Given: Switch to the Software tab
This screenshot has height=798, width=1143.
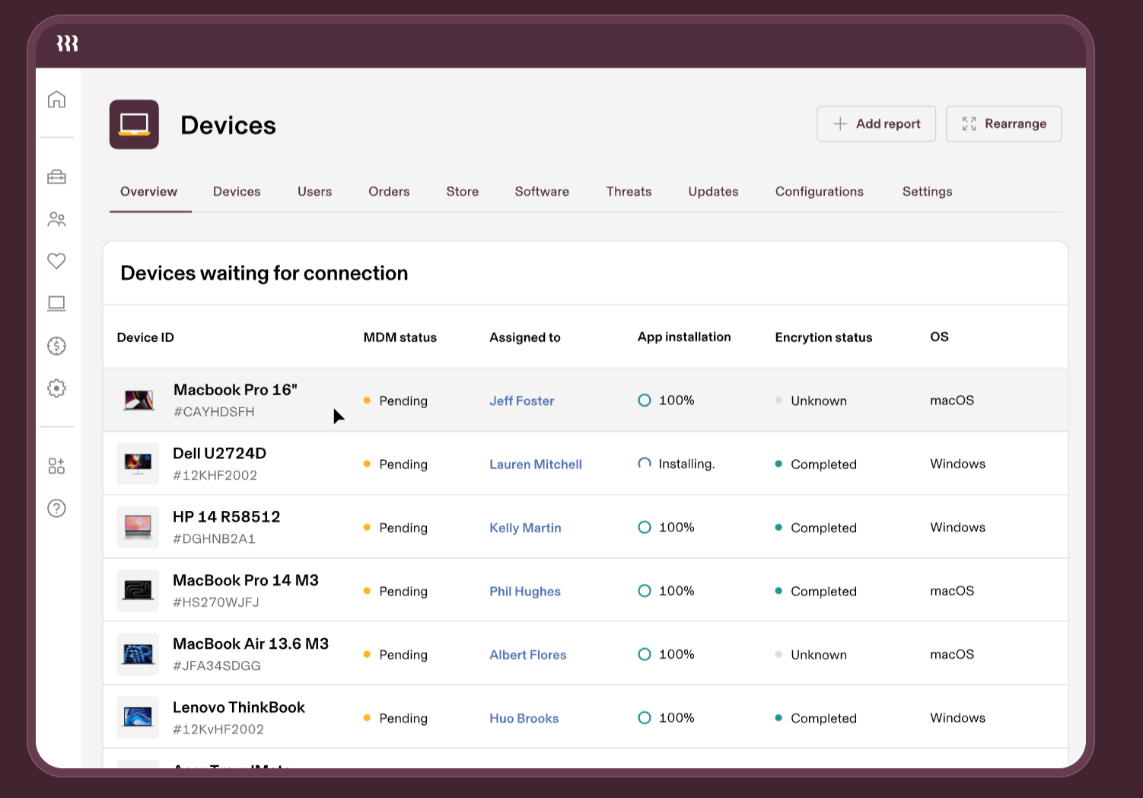Looking at the screenshot, I should coord(542,191).
